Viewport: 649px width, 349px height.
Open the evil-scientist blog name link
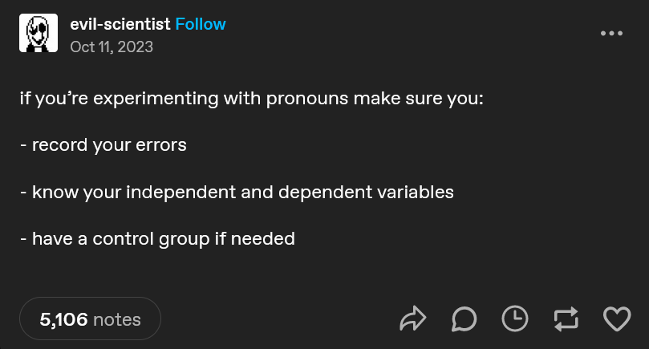[120, 24]
